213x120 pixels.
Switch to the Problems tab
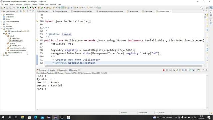pos(41,70)
